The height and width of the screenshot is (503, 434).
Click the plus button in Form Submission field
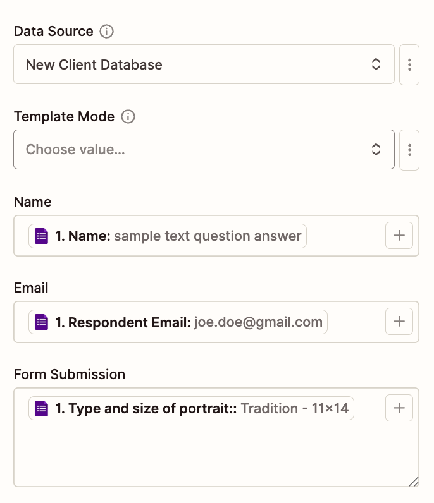pos(399,408)
